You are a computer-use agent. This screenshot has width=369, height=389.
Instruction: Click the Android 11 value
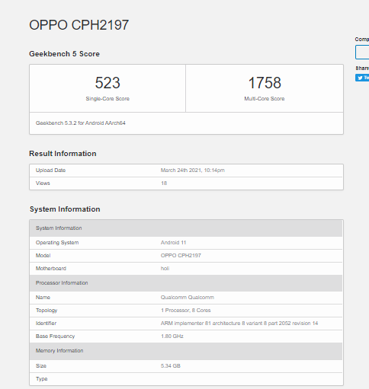pos(173,243)
